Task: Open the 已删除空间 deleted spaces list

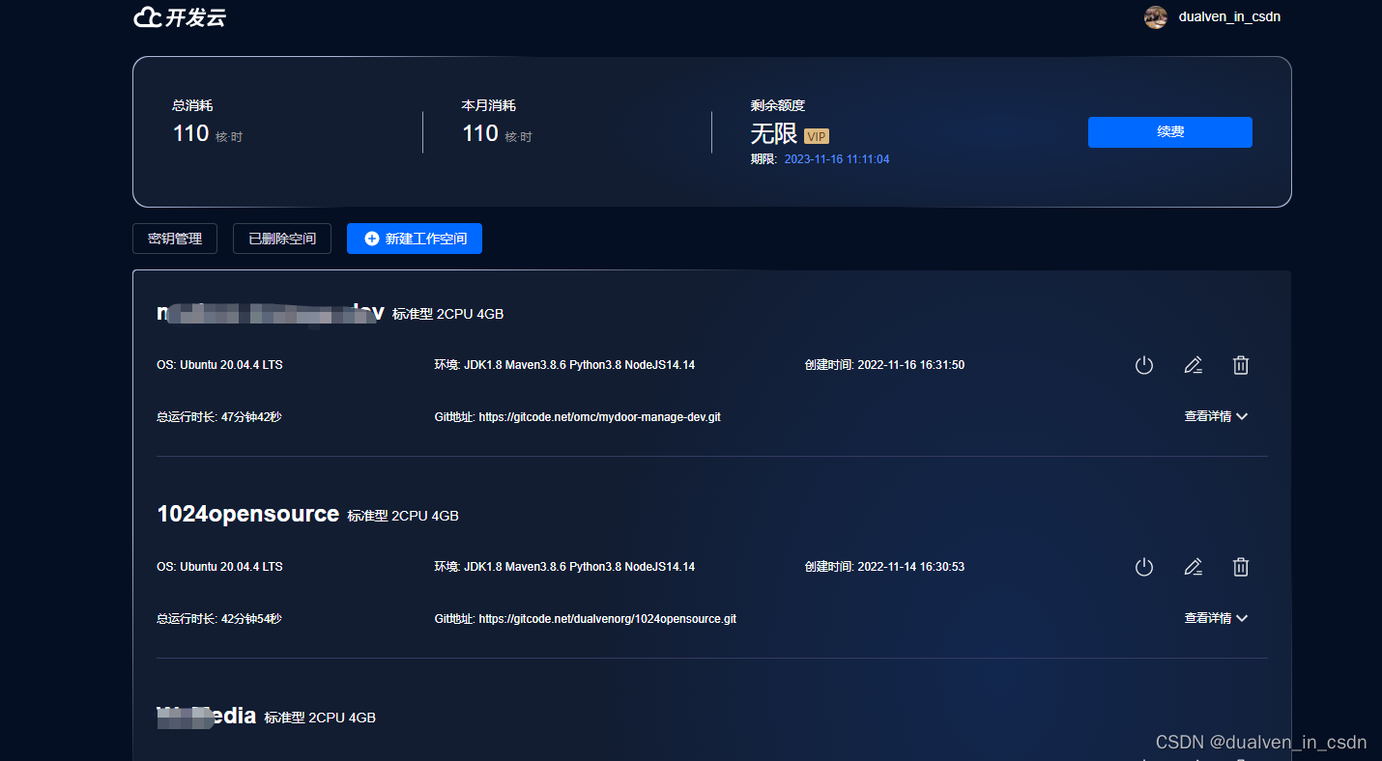Action: pos(281,239)
